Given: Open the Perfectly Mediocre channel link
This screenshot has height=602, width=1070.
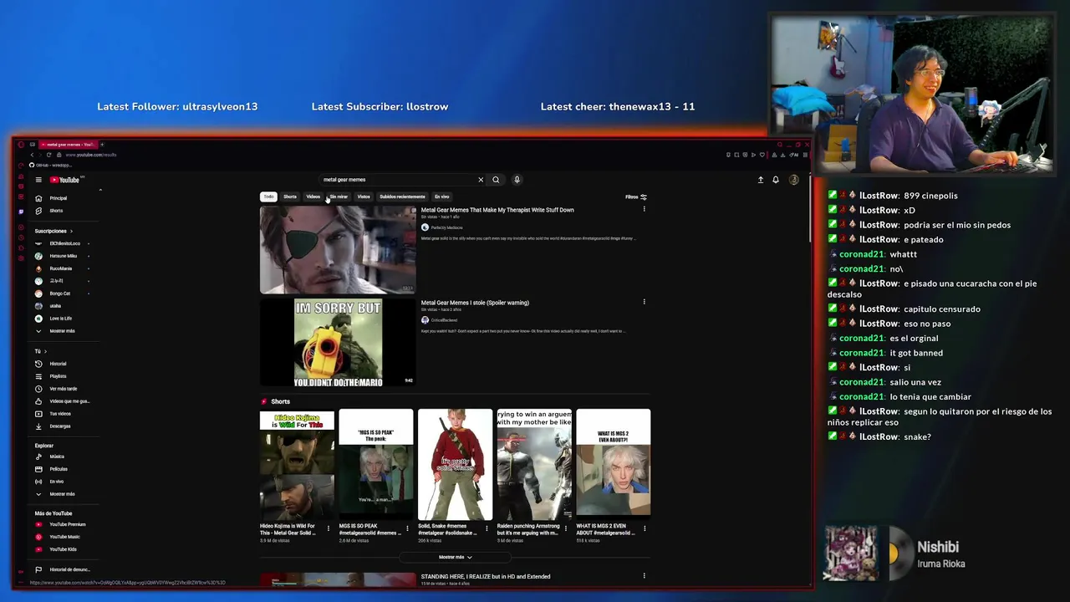Looking at the screenshot, I should pyautogui.click(x=446, y=227).
